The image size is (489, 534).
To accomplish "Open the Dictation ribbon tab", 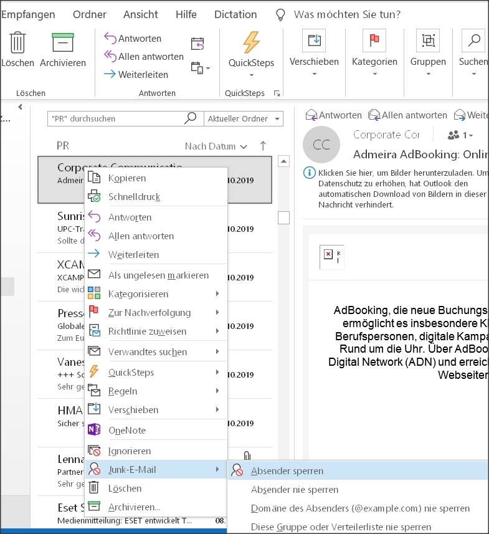I will (235, 14).
